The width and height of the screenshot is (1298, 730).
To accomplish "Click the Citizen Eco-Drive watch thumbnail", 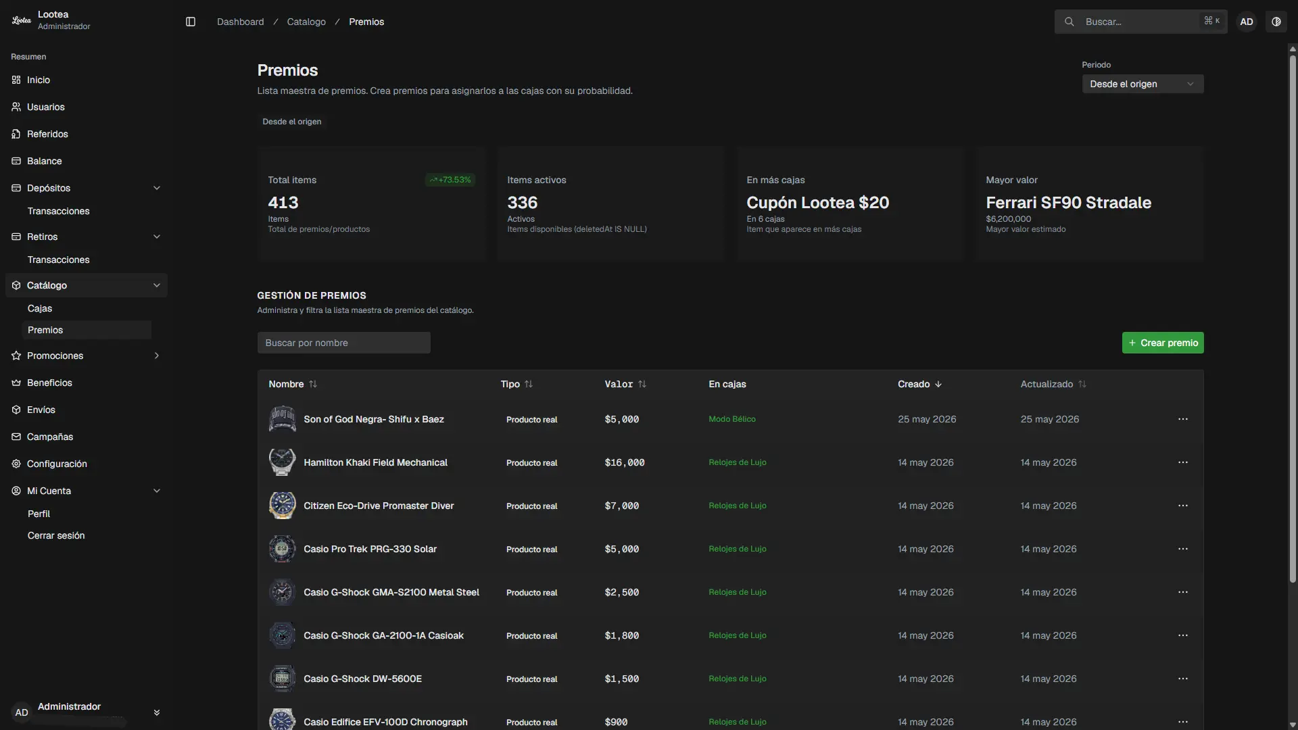I will tap(282, 506).
